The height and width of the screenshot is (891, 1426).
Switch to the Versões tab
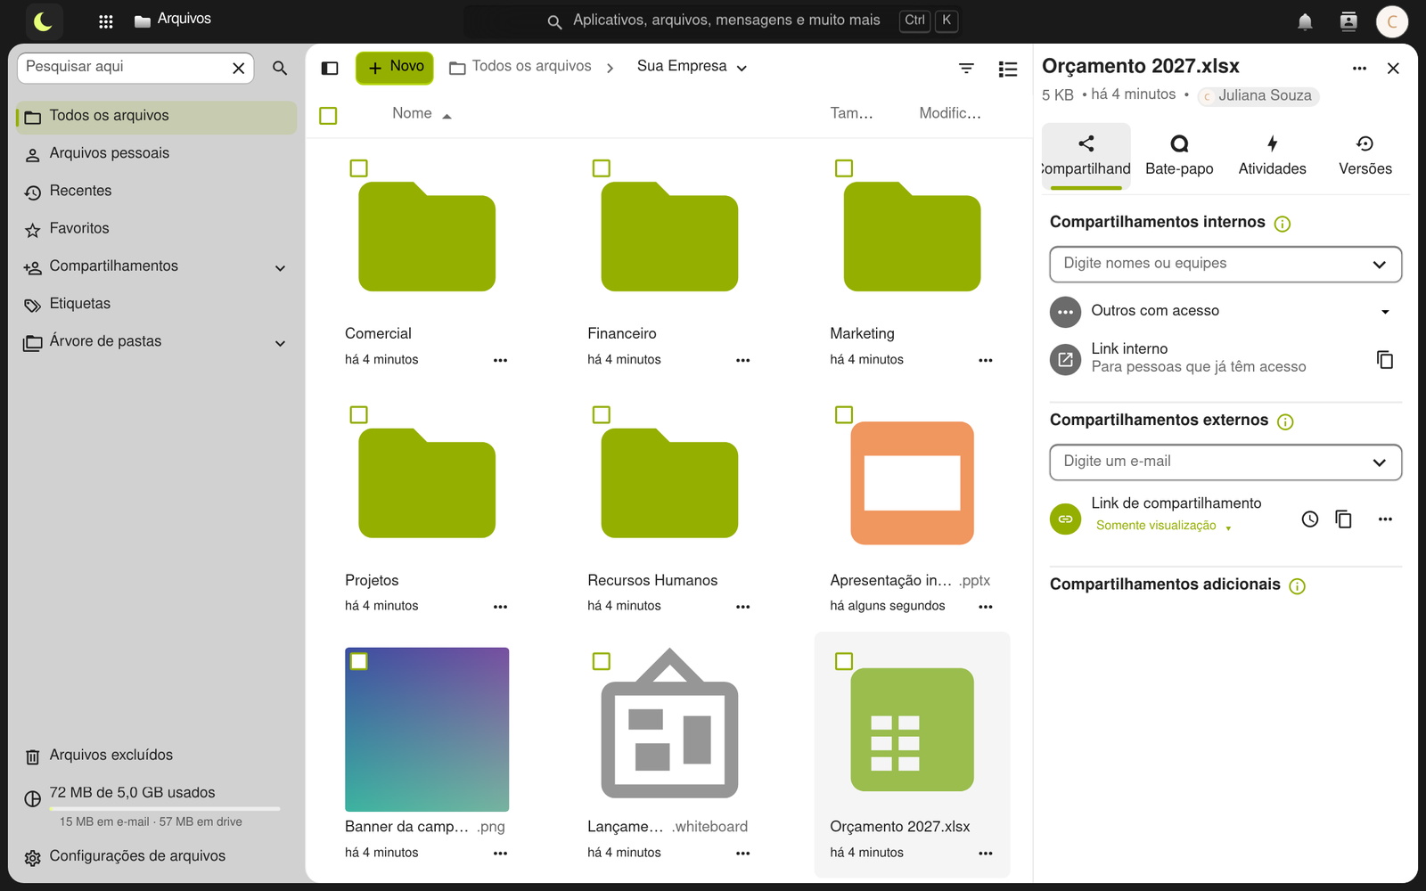coord(1365,156)
